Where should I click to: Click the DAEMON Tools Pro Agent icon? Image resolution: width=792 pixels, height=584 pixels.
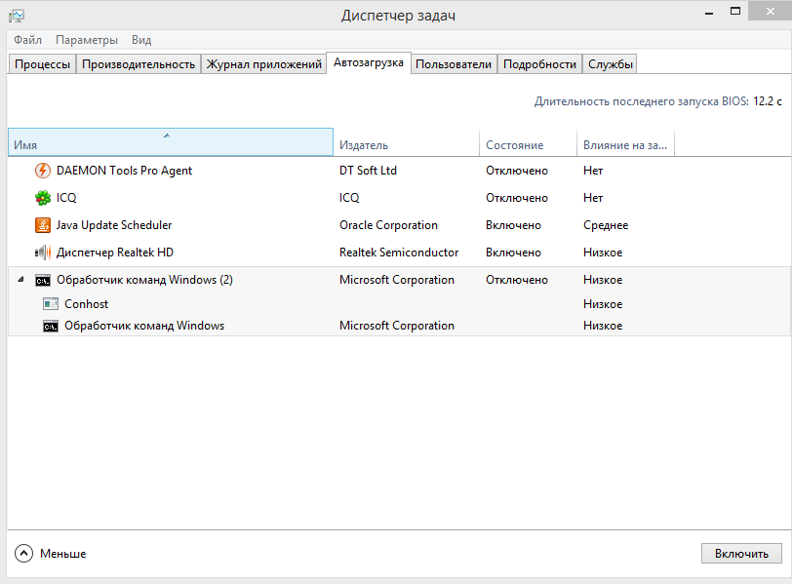43,171
